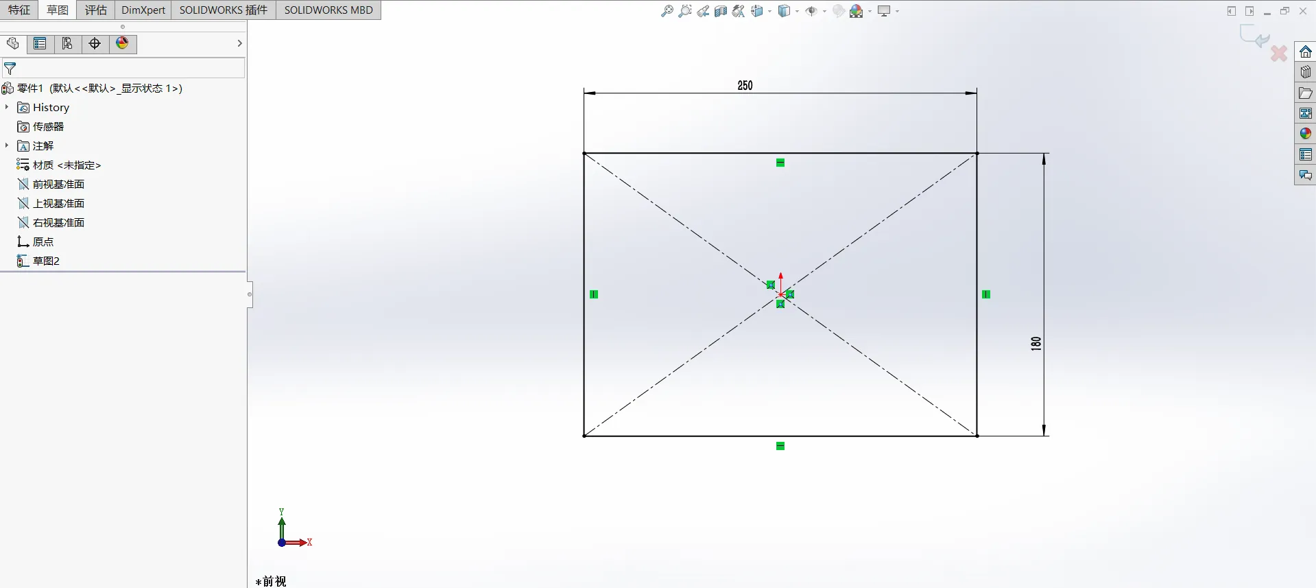Select the Zoom to Area tool
1316x588 pixels.
[684, 11]
